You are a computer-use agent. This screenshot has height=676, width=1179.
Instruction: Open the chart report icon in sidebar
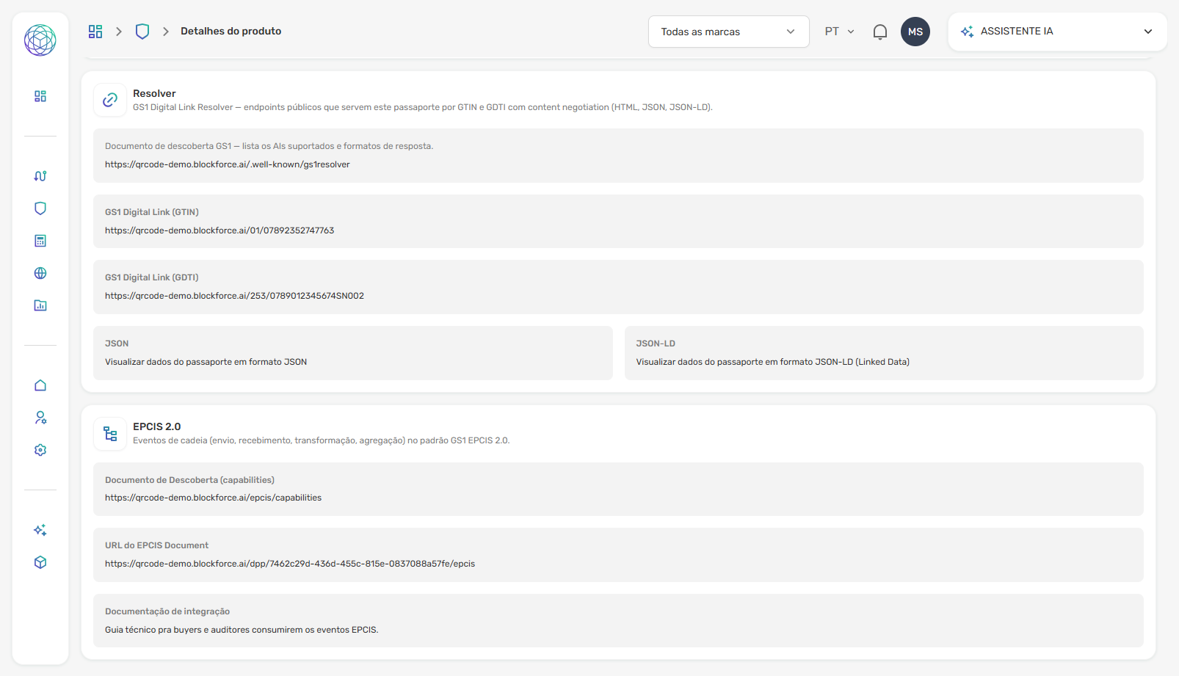pos(40,305)
